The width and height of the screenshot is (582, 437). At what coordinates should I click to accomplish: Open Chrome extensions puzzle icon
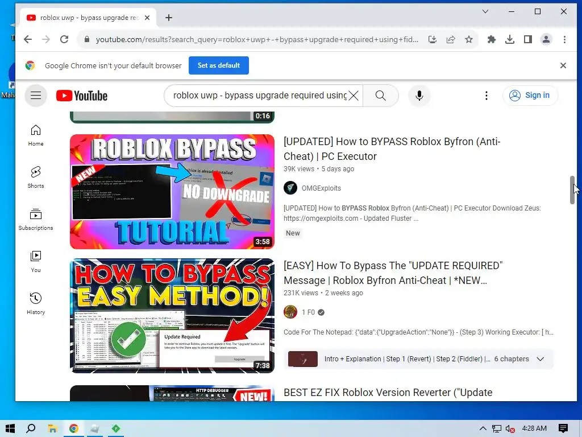pyautogui.click(x=492, y=39)
